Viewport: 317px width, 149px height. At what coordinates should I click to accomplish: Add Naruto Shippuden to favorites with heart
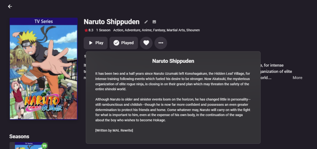click(x=146, y=43)
